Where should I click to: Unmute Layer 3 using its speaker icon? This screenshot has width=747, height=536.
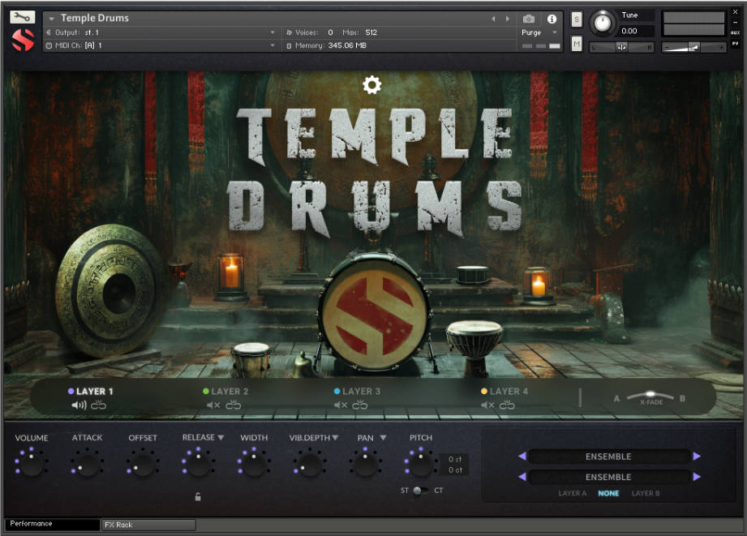(x=339, y=405)
